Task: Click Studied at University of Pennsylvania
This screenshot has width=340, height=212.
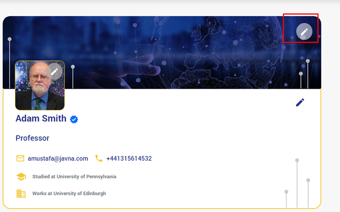Action: pos(75,177)
